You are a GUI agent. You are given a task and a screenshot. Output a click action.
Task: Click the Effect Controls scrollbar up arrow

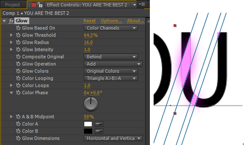[148, 21]
